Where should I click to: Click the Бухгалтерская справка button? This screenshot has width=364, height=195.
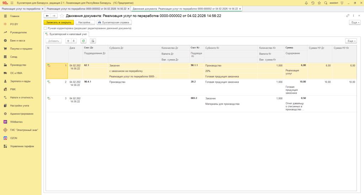114,22
